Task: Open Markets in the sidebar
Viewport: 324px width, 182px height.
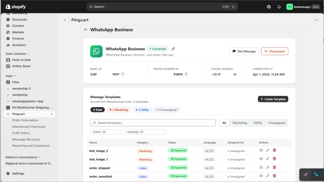Action: [x=18, y=32]
